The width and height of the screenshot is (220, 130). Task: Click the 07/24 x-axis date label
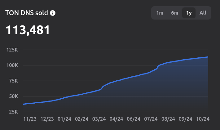[151, 119]
